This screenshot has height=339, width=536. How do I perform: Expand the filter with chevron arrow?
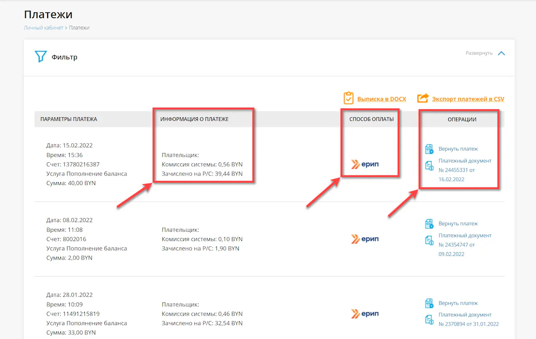(501, 53)
